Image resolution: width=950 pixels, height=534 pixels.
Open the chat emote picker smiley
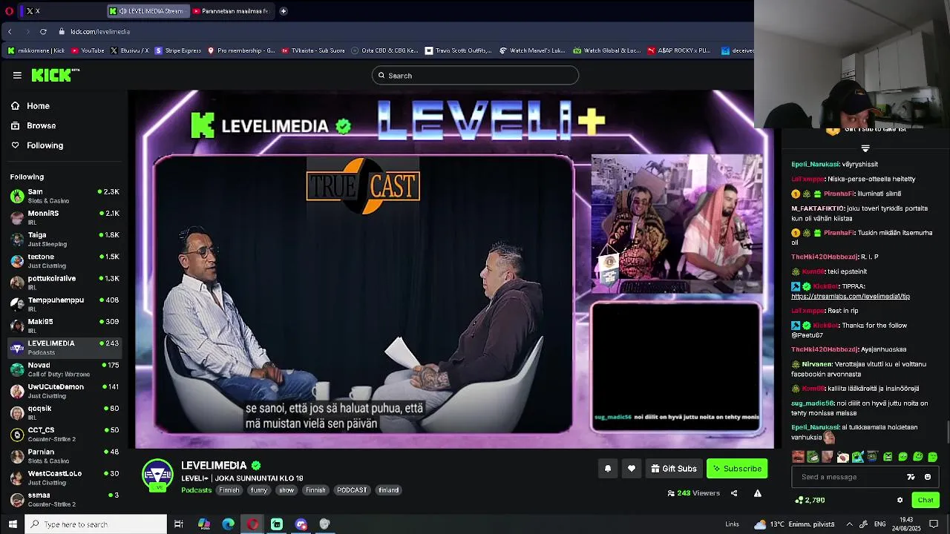(x=928, y=477)
